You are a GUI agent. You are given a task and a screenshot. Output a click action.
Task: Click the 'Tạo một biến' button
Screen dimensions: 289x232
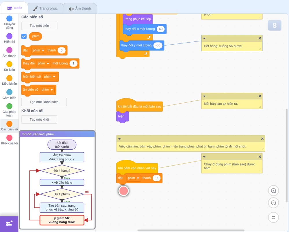(39, 26)
